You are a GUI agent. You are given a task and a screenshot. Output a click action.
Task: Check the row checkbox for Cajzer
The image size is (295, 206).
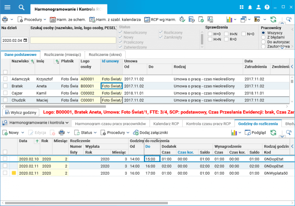5,93
